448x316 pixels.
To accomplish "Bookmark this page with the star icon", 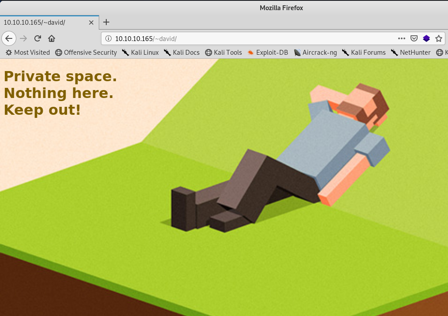I will click(439, 38).
